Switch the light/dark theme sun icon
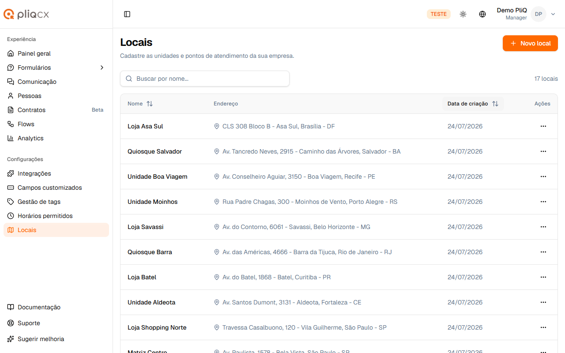 463,14
